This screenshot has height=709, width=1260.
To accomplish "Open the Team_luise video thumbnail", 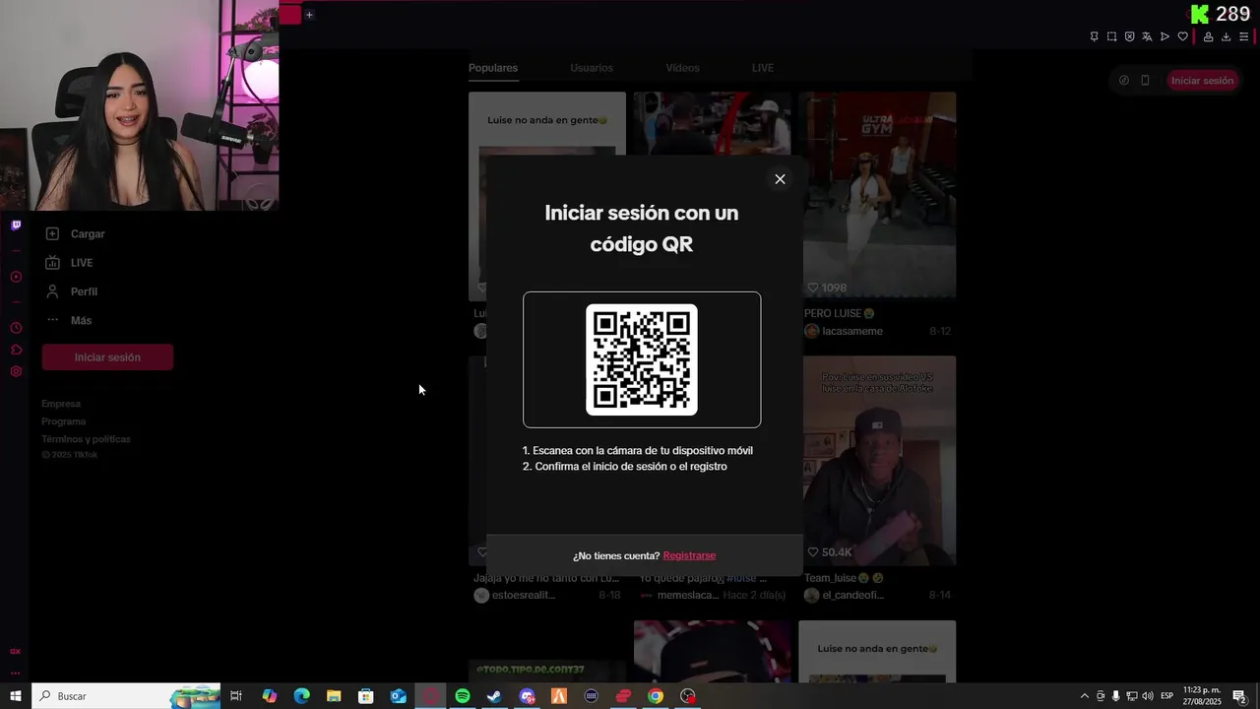I will coord(877,460).
